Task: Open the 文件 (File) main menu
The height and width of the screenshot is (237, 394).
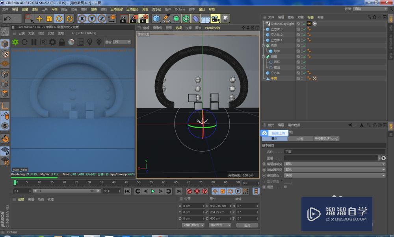Action: coord(5,9)
